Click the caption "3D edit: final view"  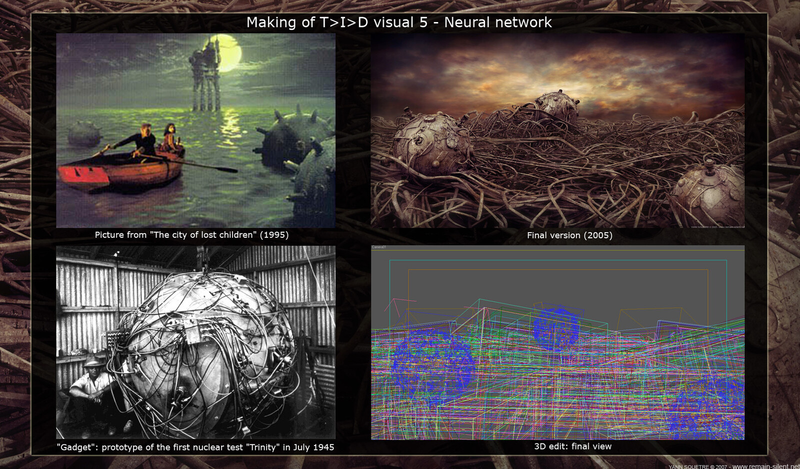[572, 446]
